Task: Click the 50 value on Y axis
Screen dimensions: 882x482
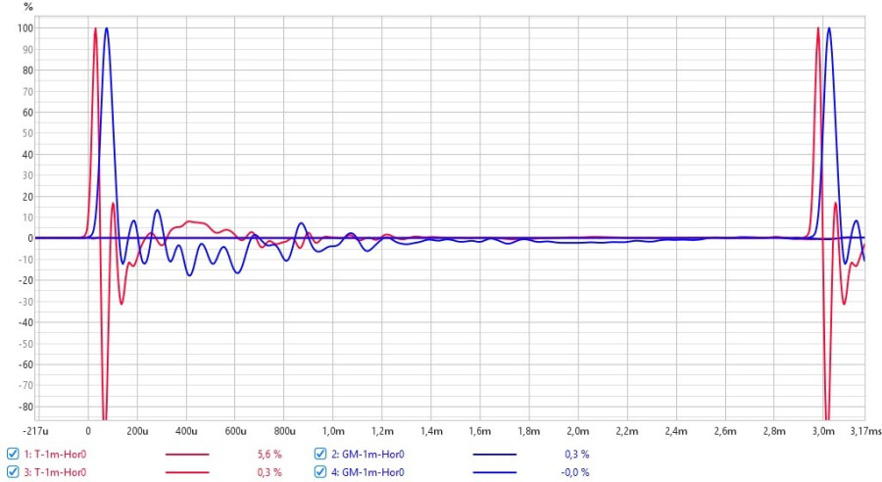Action: coord(27,133)
